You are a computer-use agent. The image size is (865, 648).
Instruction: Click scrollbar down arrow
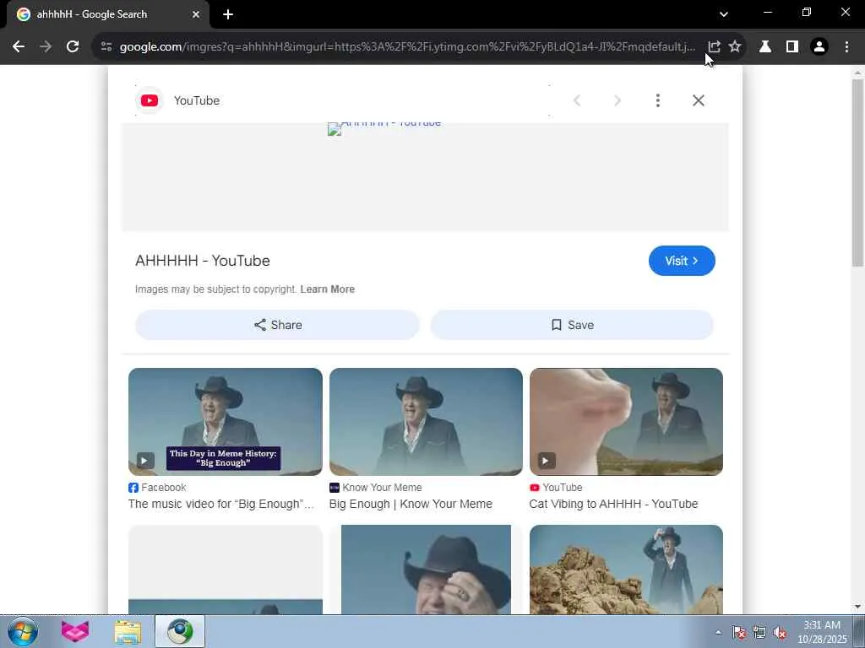857,607
